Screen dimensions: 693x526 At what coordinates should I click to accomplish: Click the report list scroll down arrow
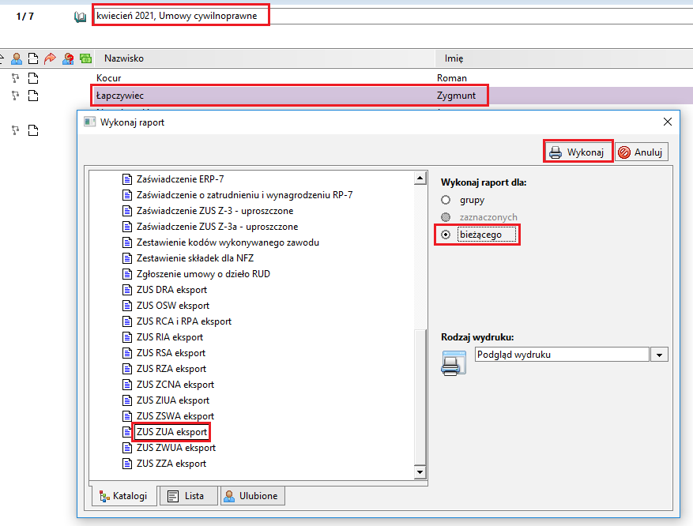click(420, 472)
